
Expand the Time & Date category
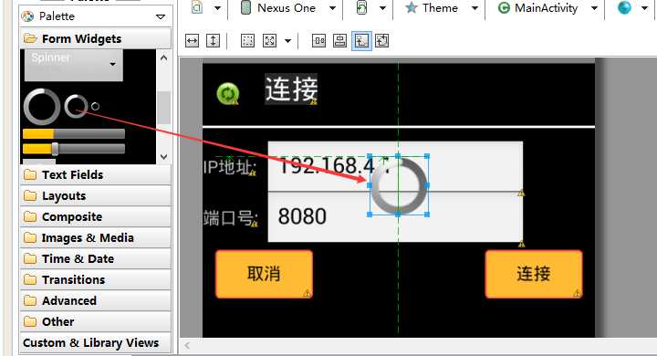click(96, 258)
